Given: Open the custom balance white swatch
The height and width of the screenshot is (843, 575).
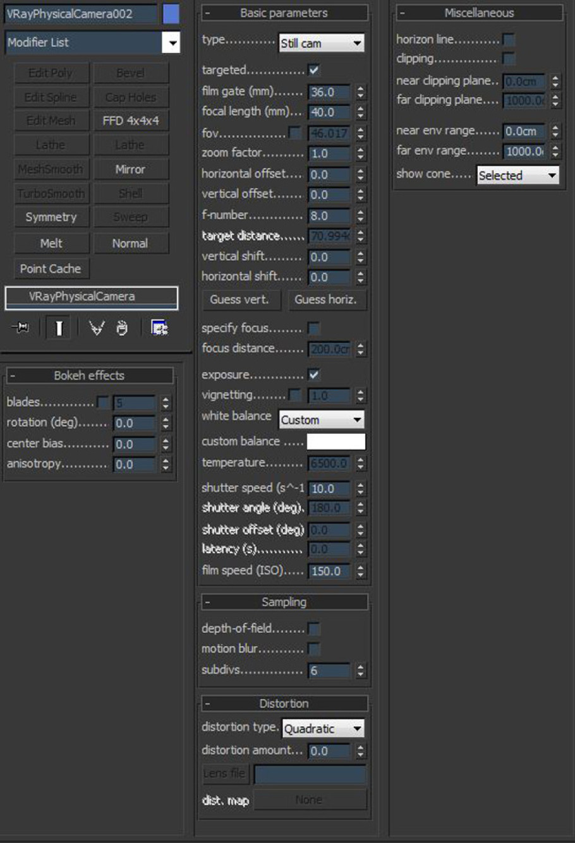Looking at the screenshot, I should pos(336,441).
